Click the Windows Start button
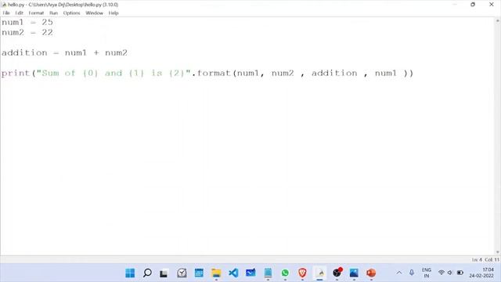Viewport: 501px width, 282px height. 130,273
